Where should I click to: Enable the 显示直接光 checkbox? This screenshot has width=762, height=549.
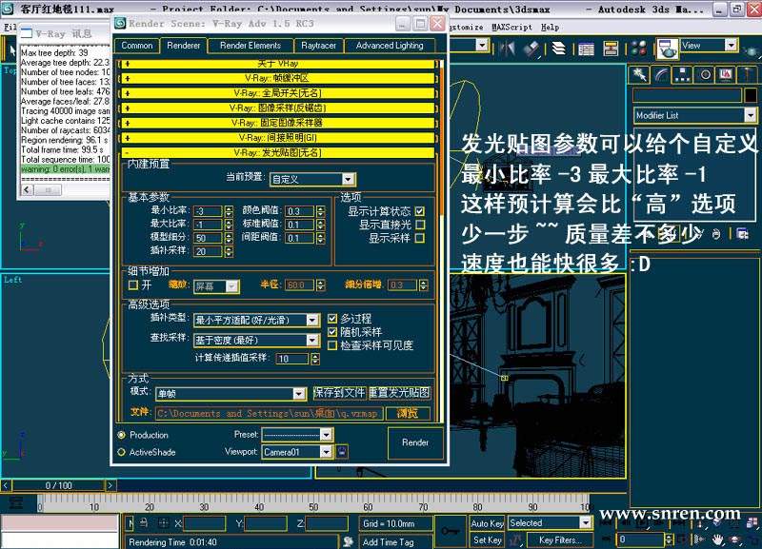point(420,225)
